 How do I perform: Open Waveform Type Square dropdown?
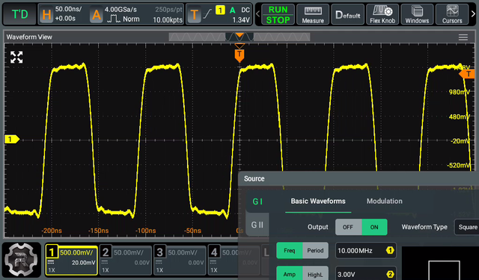click(467, 227)
